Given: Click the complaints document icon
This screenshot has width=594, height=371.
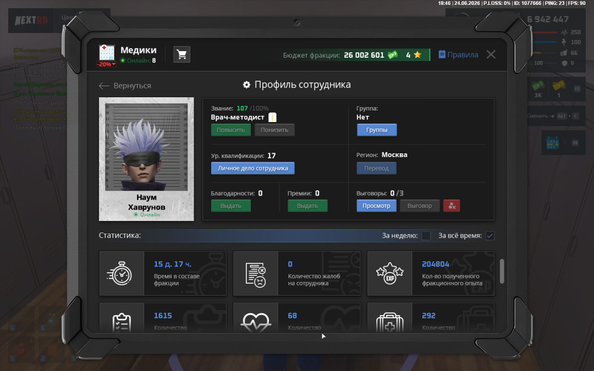Looking at the screenshot, I should pos(256,275).
